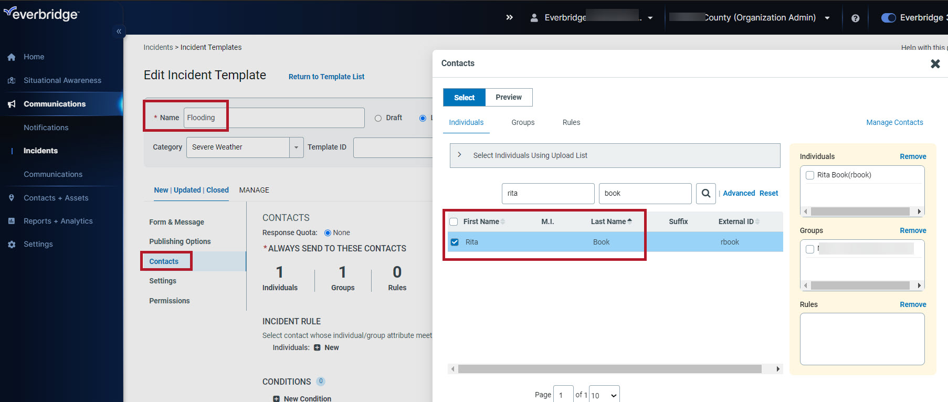Switch to the Select tab
Viewport: 948px width, 402px height.
tap(464, 97)
